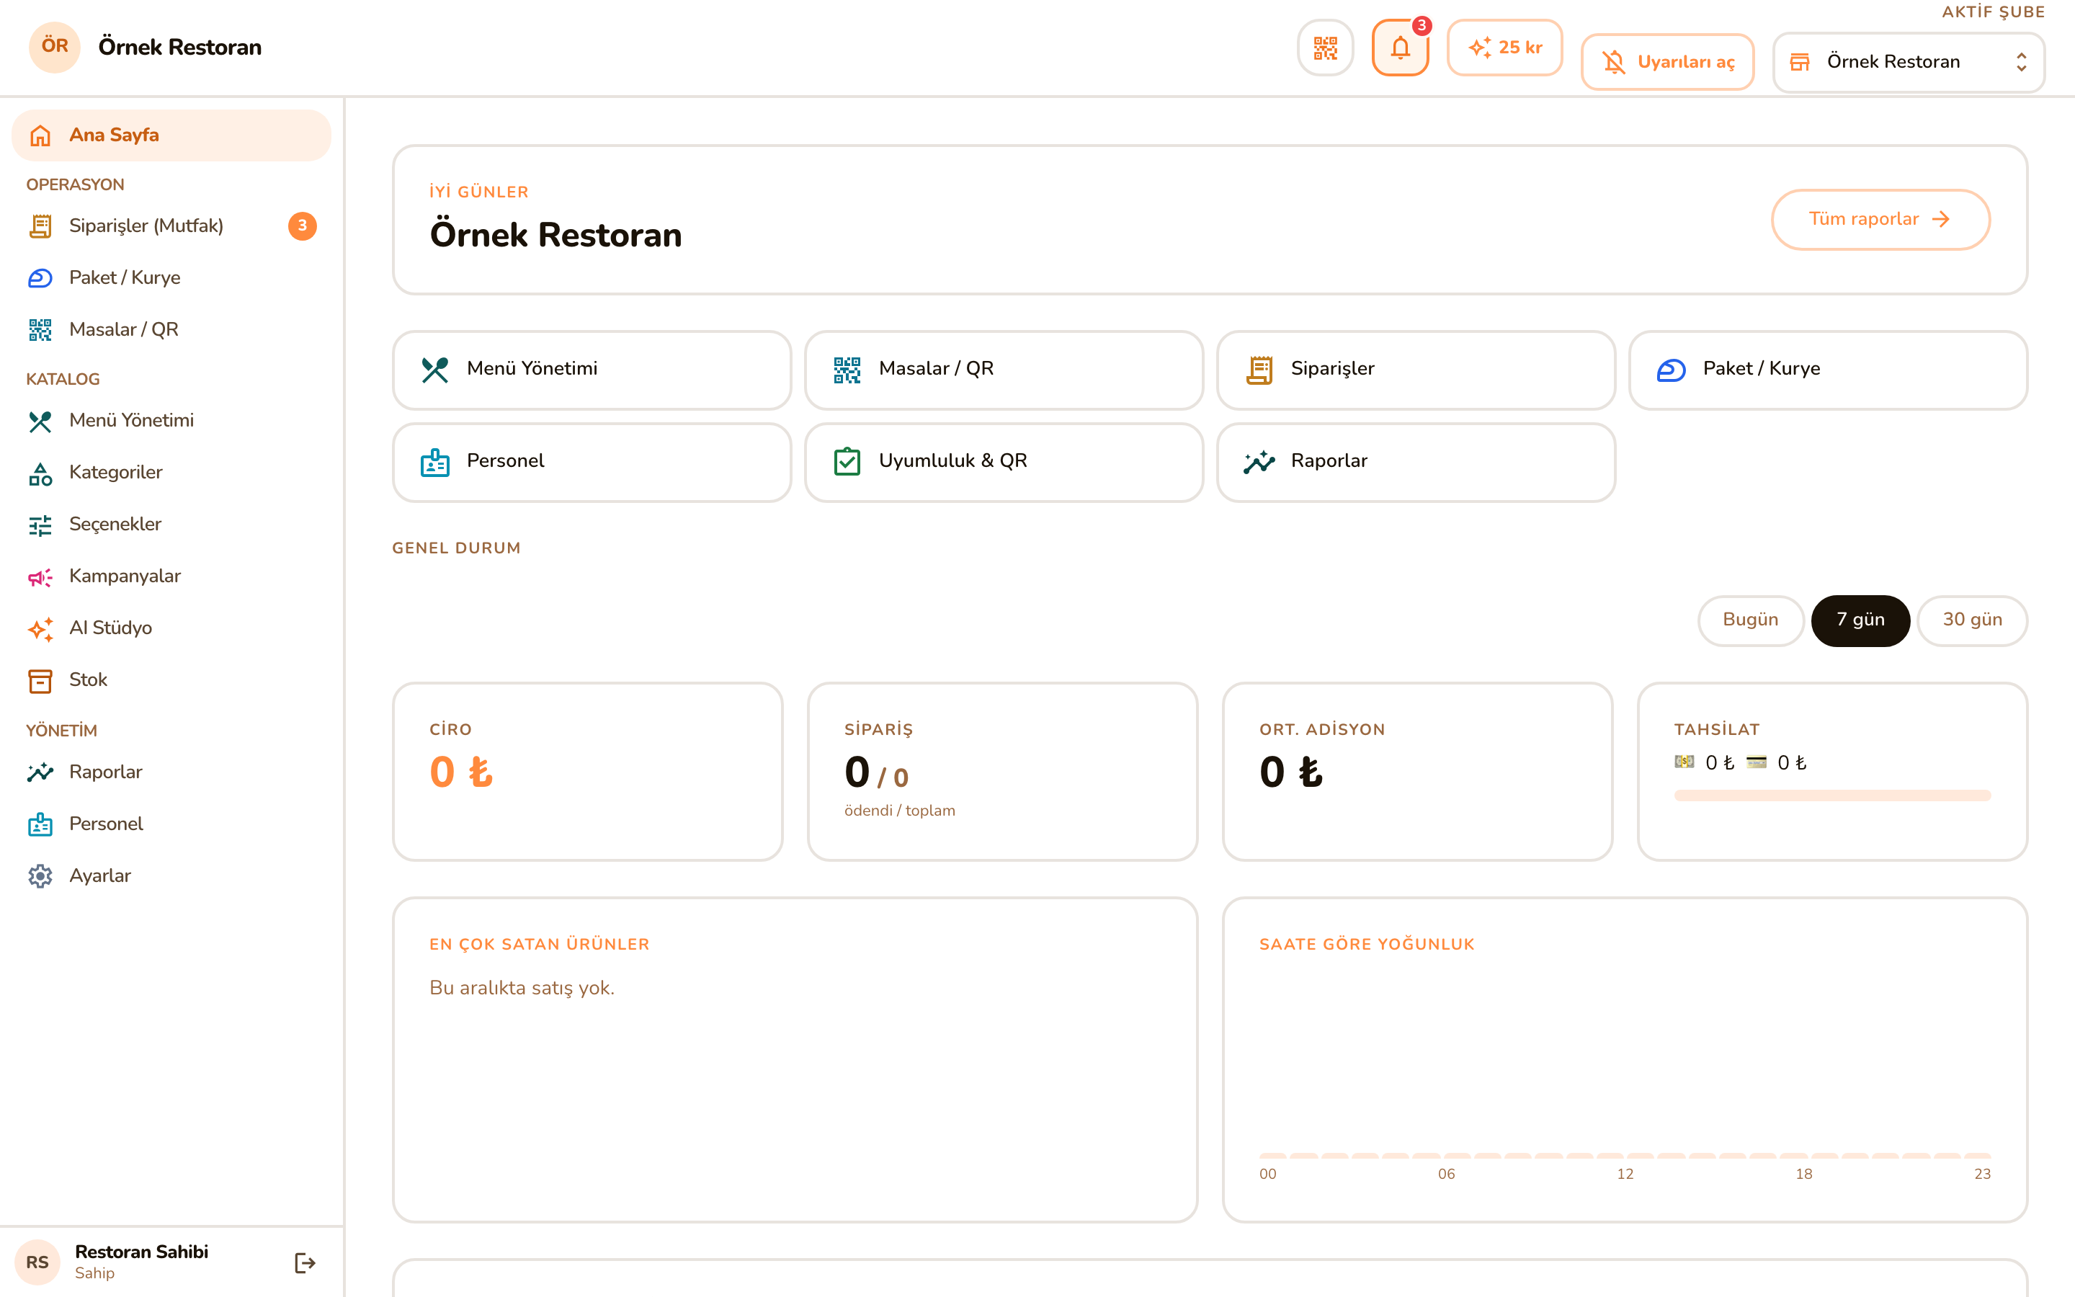
Task: Select the Bugün time range
Action: pos(1751,620)
